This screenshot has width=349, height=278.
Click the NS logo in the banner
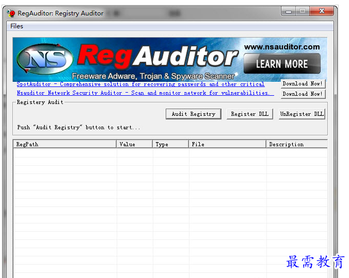(45, 59)
